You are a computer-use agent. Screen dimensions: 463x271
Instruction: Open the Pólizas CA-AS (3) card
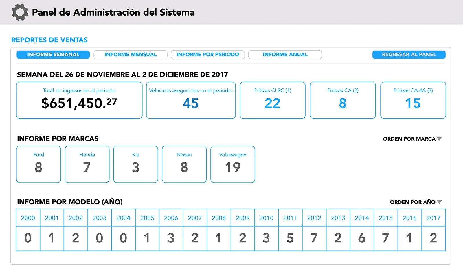click(413, 100)
